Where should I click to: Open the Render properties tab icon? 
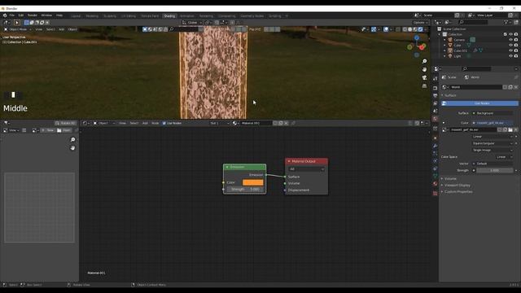click(436, 88)
